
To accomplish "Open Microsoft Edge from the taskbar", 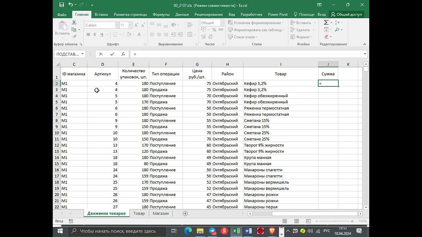I will pyautogui.click(x=188, y=231).
